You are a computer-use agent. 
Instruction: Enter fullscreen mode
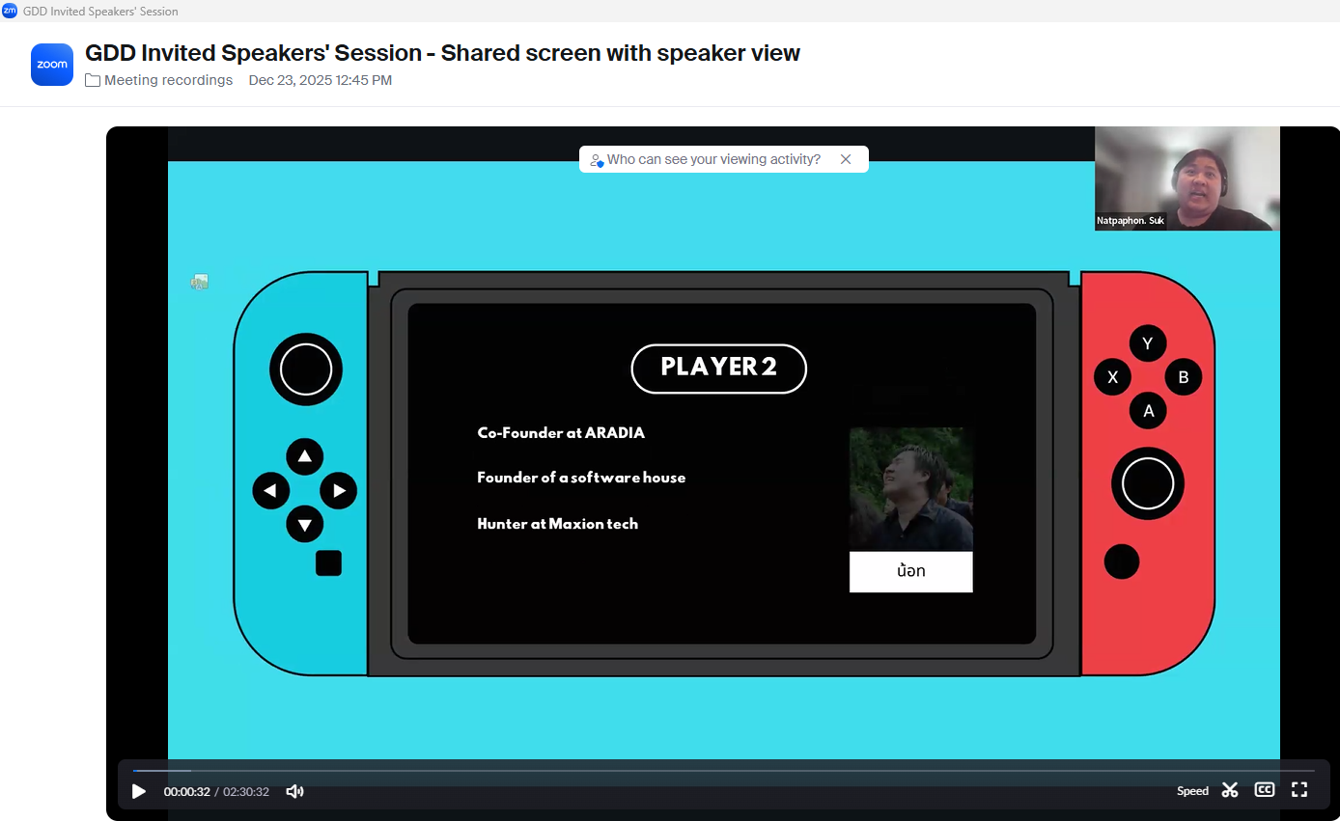1299,790
